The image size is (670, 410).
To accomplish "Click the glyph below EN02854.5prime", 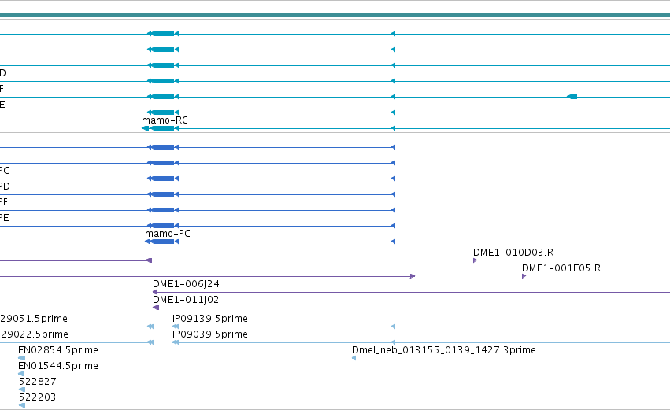I will [22, 358].
